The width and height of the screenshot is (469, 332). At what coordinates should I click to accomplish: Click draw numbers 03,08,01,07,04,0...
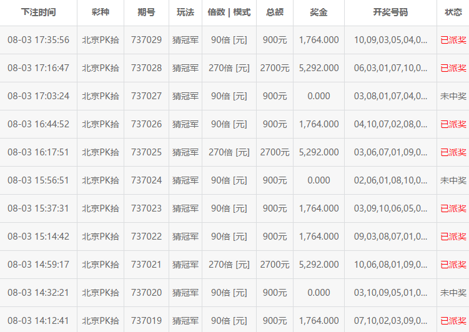point(390,96)
